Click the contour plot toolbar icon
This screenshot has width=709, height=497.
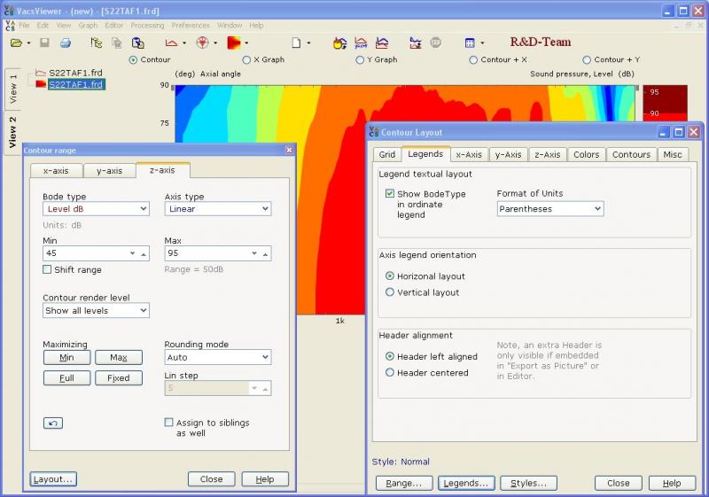coord(234,43)
